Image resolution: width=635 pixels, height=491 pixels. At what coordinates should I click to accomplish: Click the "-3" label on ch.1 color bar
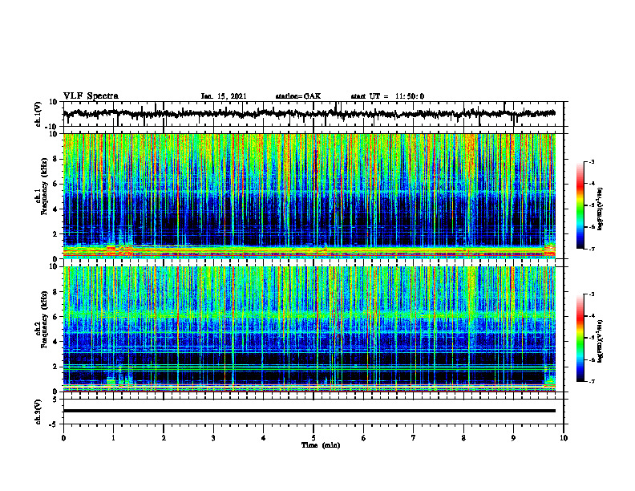[591, 162]
